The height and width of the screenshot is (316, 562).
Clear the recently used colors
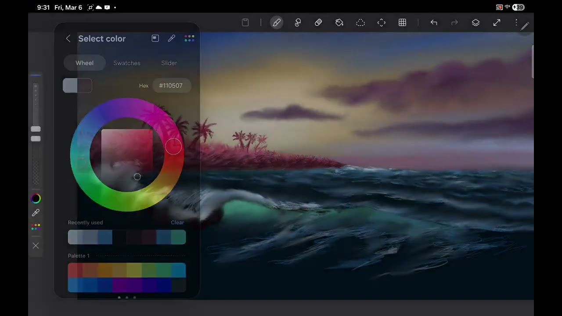(177, 223)
